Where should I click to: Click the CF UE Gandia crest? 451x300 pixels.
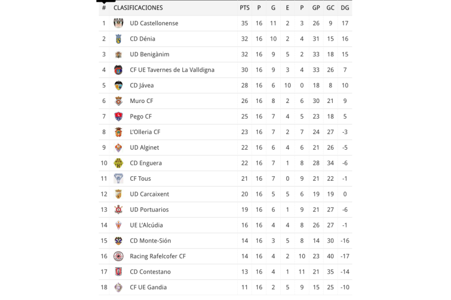pos(118,287)
